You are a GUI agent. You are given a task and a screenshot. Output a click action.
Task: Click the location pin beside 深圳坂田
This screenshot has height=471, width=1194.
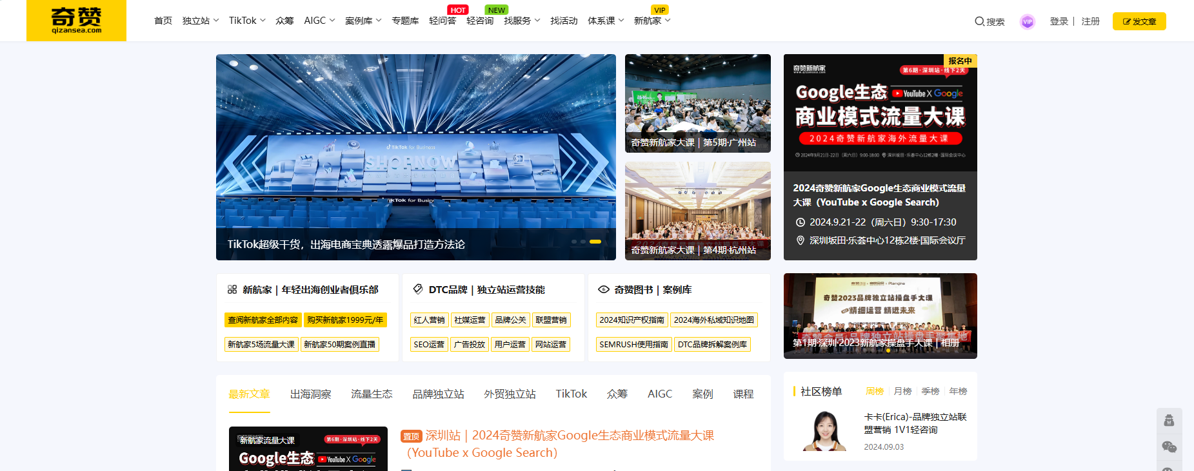point(801,240)
